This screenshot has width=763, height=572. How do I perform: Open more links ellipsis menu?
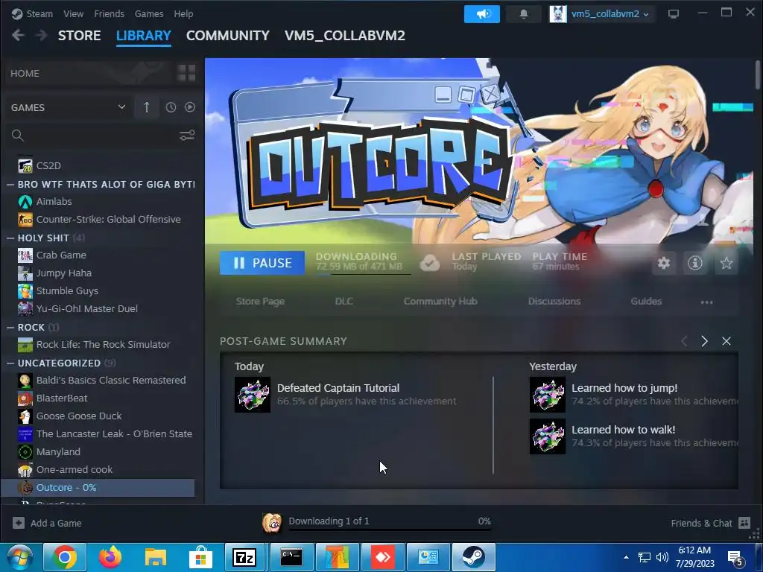pos(706,302)
